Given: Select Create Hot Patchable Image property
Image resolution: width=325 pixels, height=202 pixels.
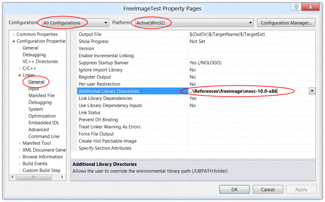Looking at the screenshot, I should 196,141.
